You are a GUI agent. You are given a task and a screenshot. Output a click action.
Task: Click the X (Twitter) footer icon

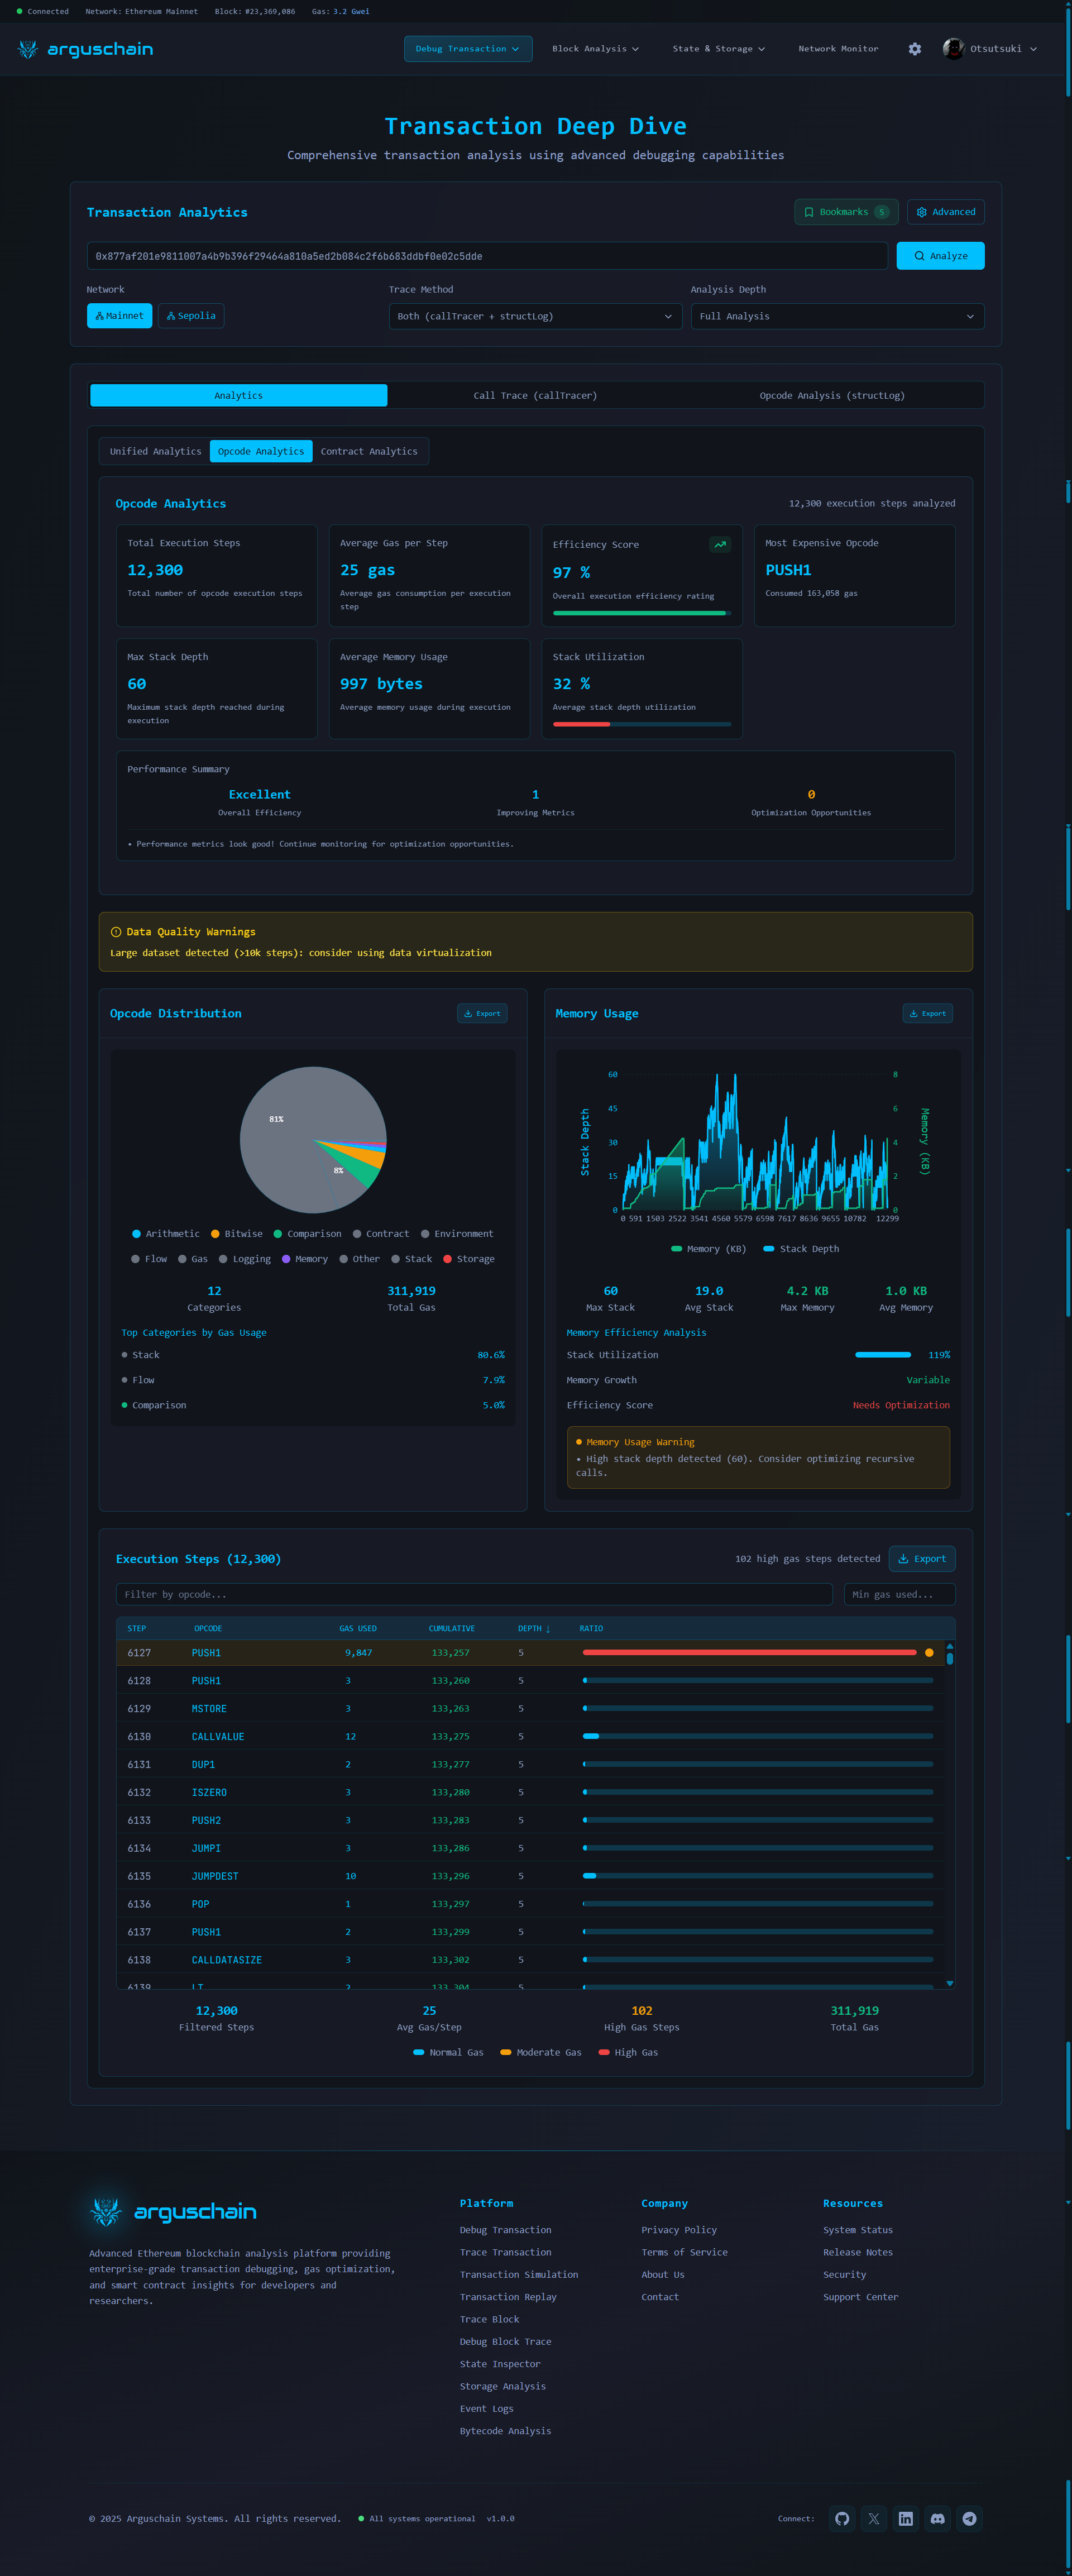[x=873, y=2518]
